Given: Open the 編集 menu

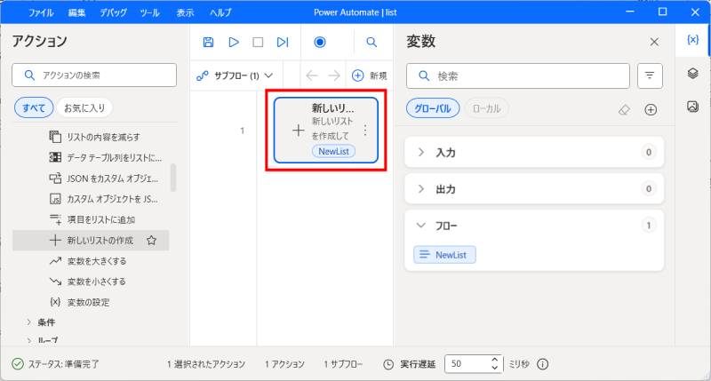Looking at the screenshot, I should click(x=76, y=12).
